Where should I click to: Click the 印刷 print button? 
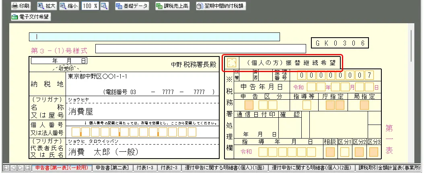(x=21, y=6)
